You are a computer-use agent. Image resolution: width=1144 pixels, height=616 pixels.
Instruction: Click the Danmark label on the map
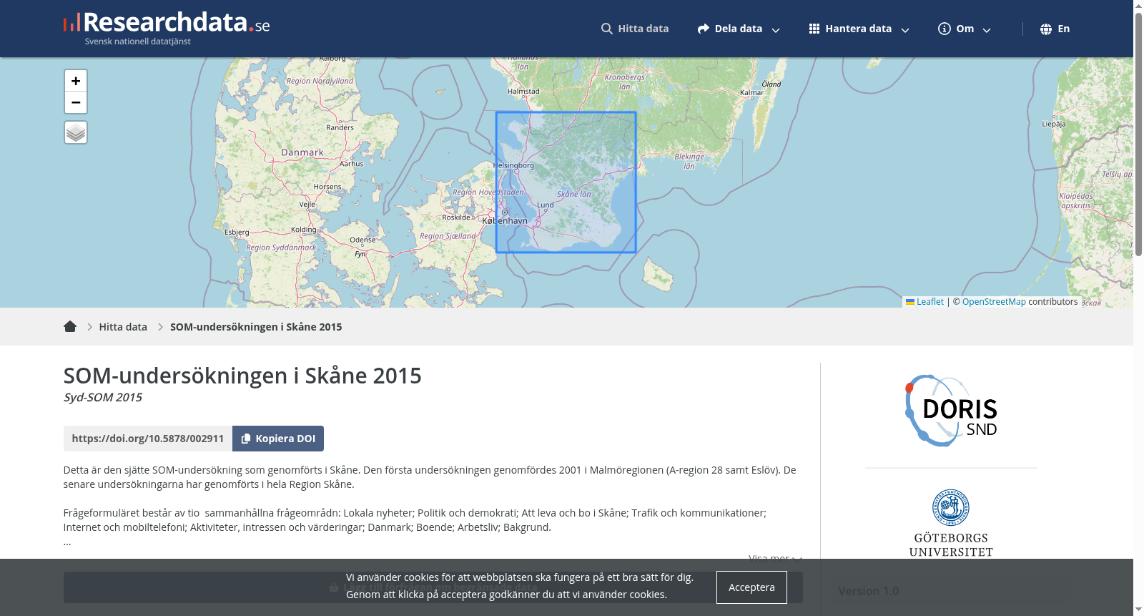click(302, 152)
